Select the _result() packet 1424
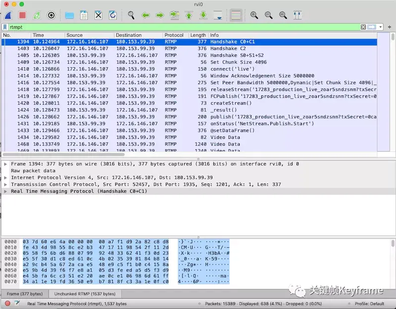The image size is (396, 309). pyautogui.click(x=190, y=110)
